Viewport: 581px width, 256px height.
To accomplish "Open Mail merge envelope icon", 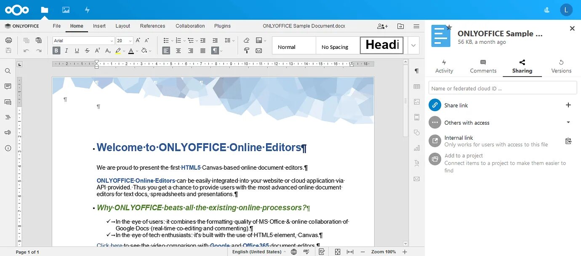I will pyautogui.click(x=259, y=51).
